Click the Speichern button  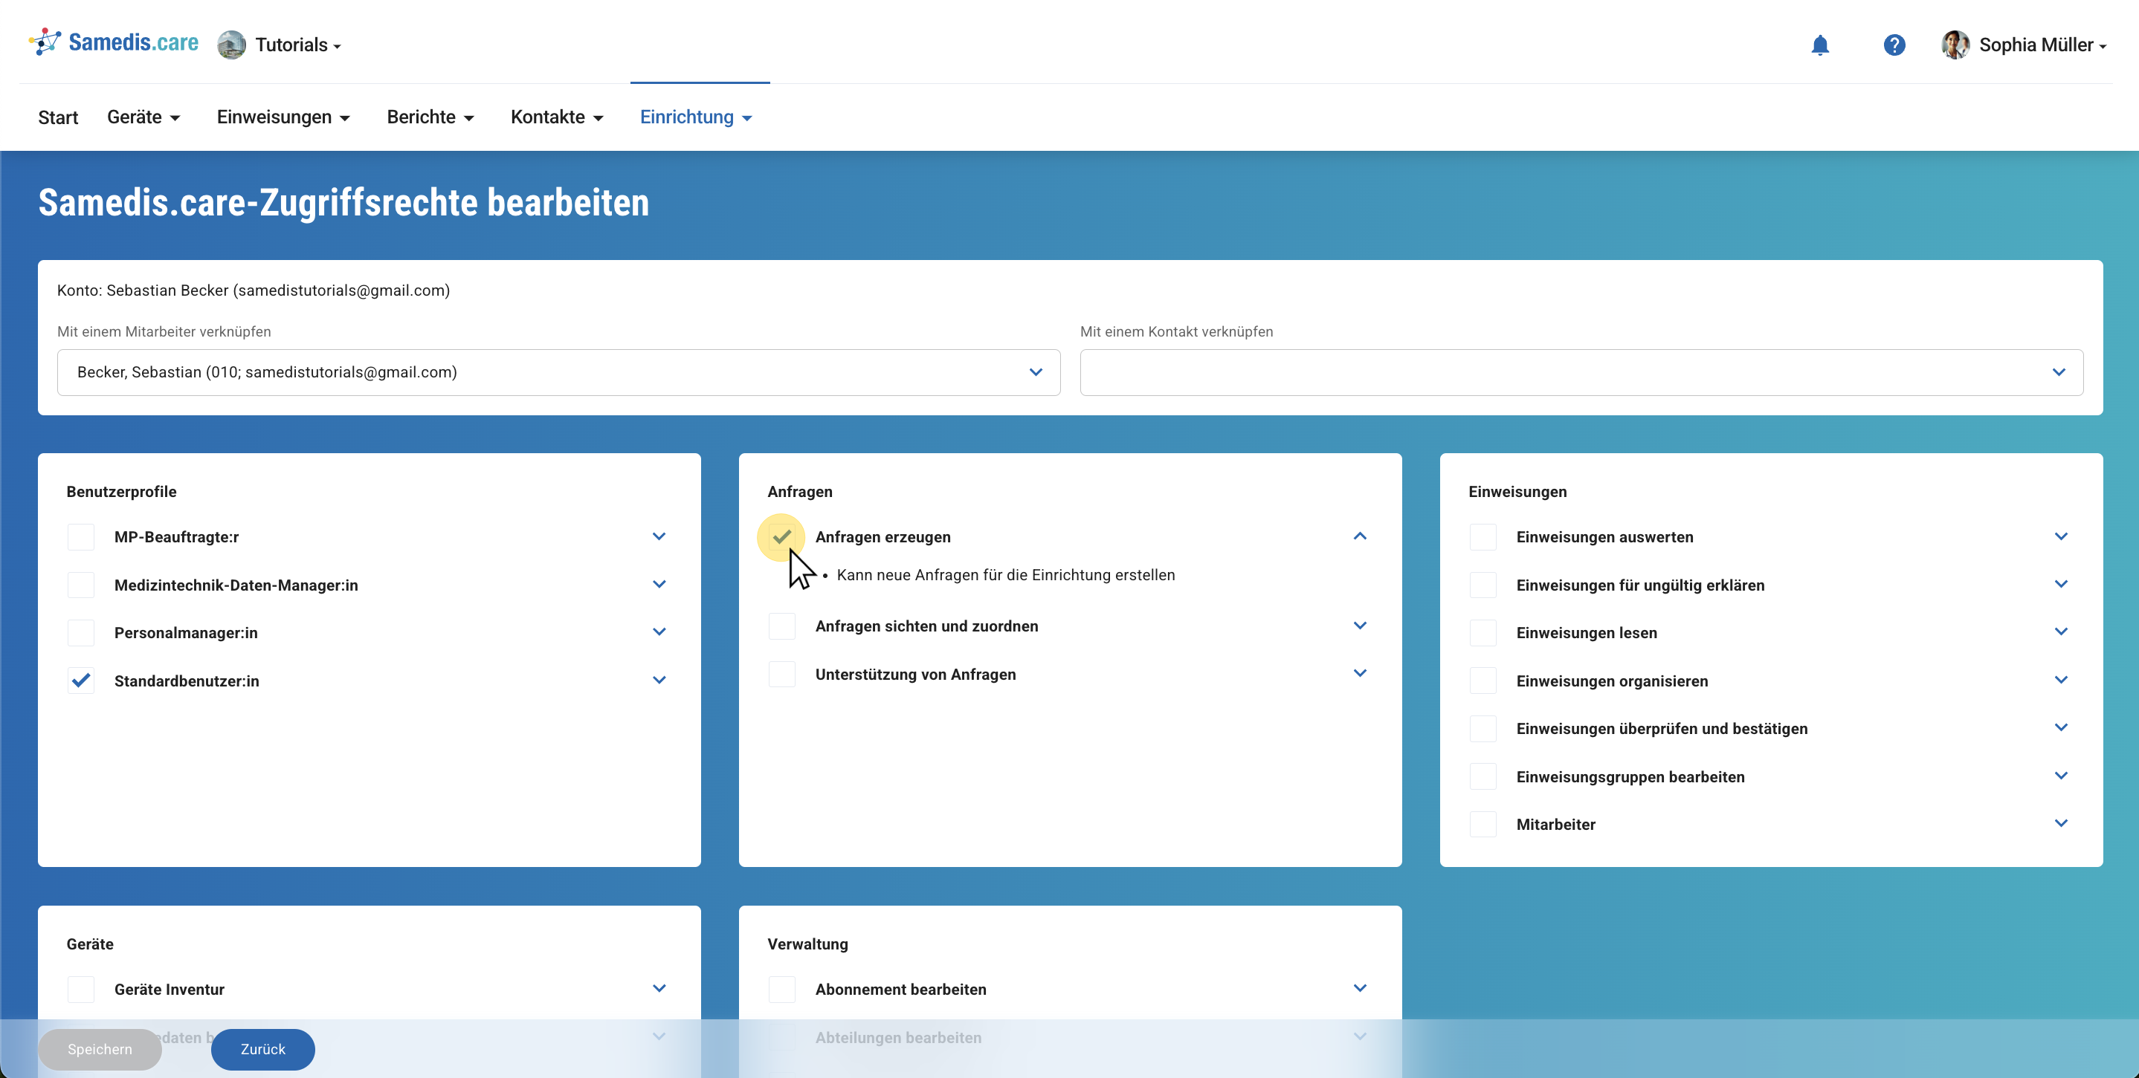(x=100, y=1050)
